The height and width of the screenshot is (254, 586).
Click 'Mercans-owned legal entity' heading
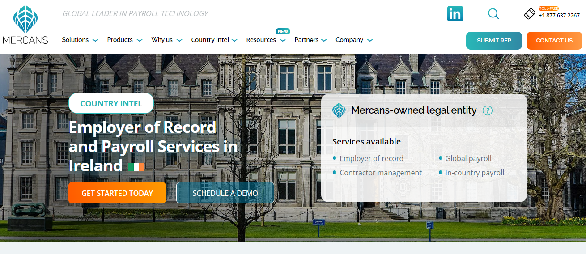click(x=414, y=110)
